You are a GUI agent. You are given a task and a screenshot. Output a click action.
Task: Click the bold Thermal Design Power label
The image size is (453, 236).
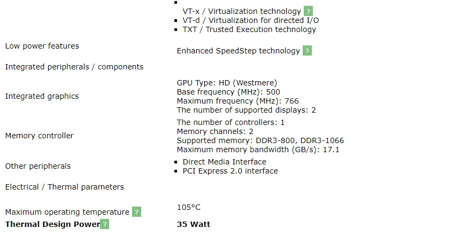(52, 224)
